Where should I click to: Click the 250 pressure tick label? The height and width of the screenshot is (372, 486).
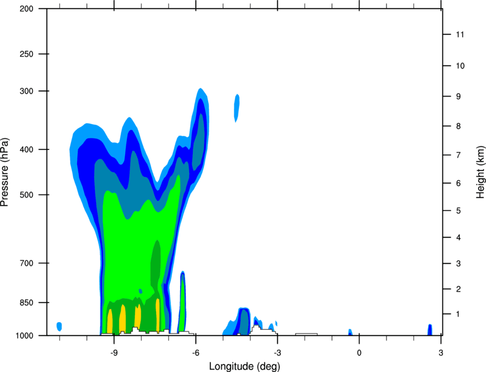coord(27,54)
